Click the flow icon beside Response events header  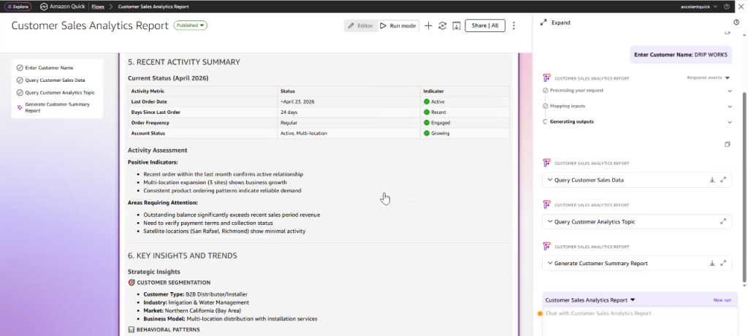coord(546,78)
